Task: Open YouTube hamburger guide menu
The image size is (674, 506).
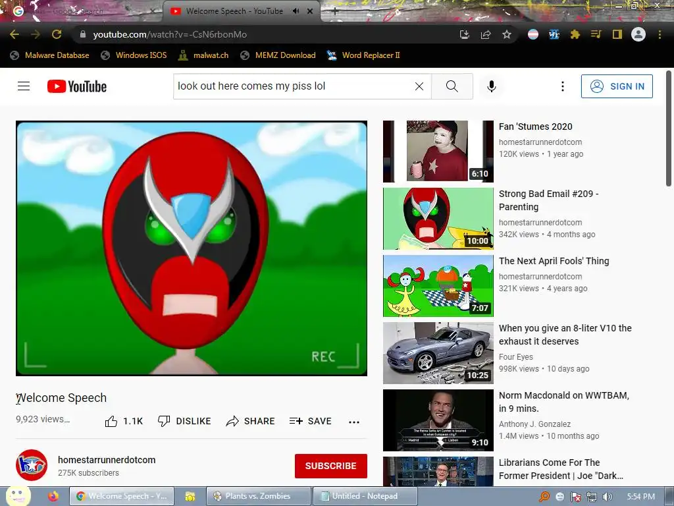Action: [24, 86]
